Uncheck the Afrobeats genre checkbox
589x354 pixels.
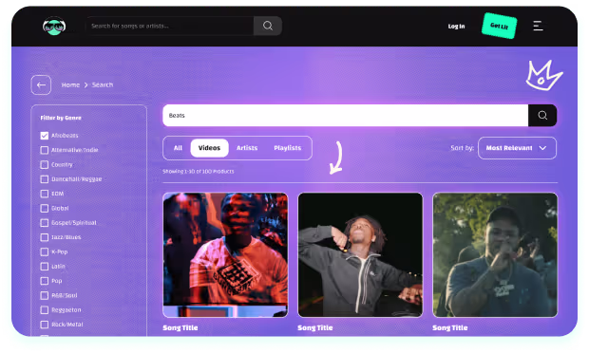(45, 136)
